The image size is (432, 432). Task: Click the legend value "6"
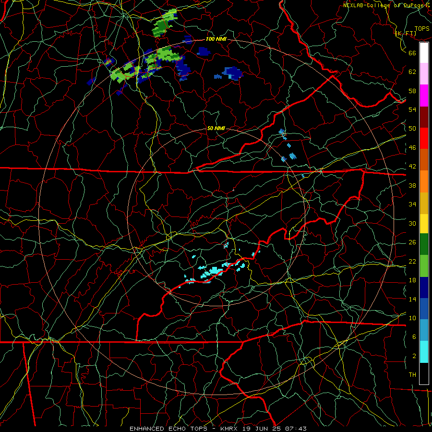[414, 337]
